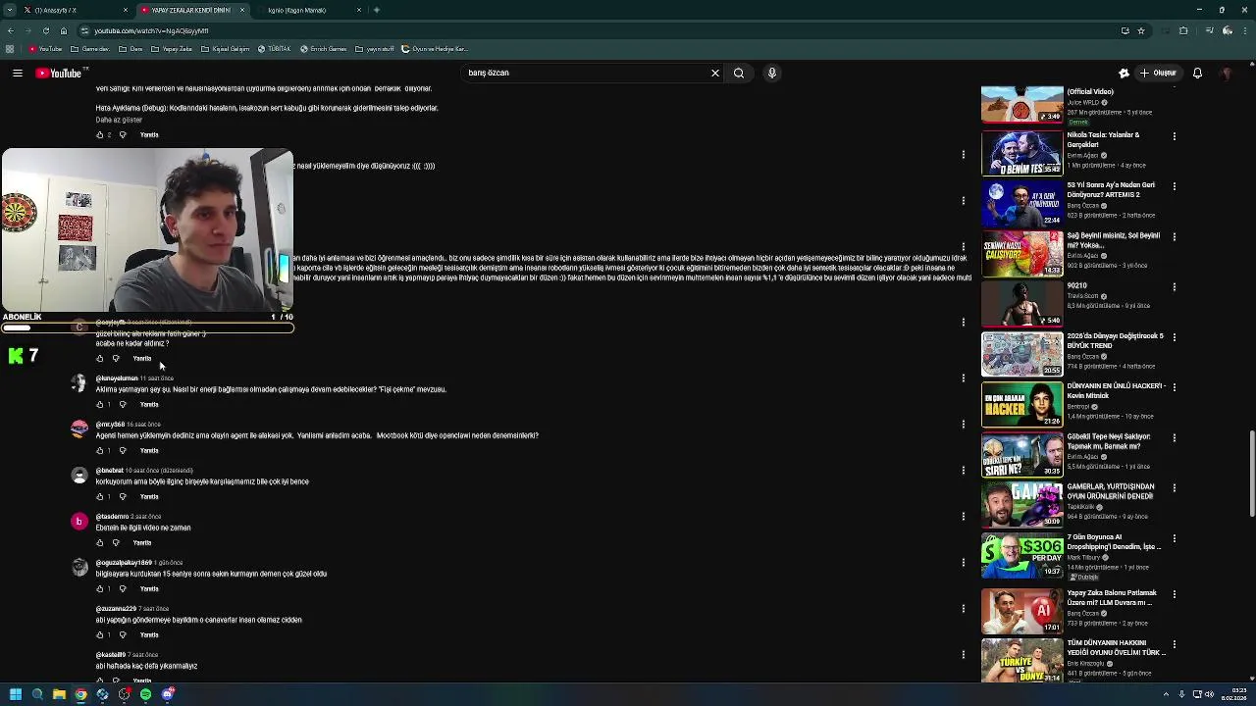Reload the page in browser toolbar
This screenshot has height=706, width=1256.
(x=46, y=30)
